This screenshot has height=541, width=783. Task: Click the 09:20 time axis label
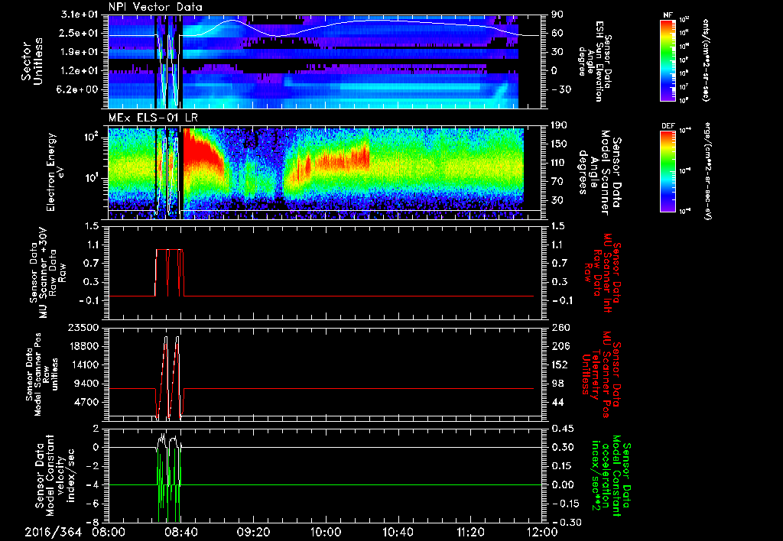(x=253, y=532)
